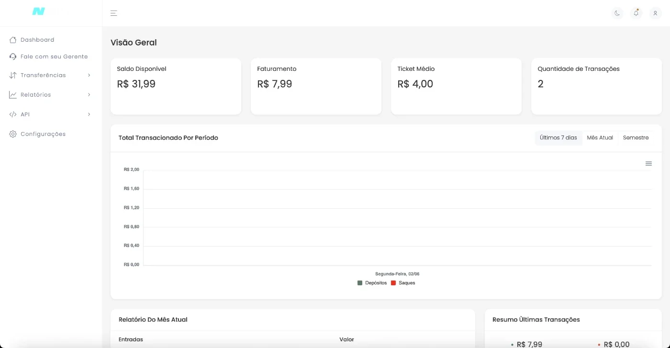Image resolution: width=670 pixels, height=348 pixels.
Task: Open chart options menu icon
Action: pos(648,164)
